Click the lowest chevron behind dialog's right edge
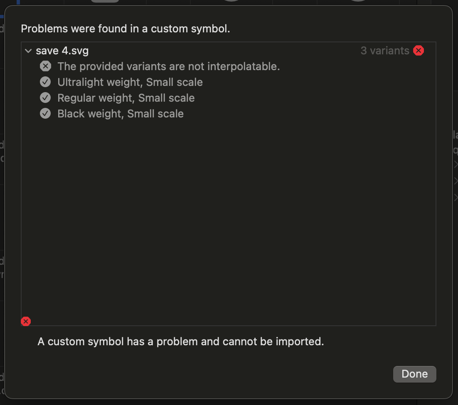The height and width of the screenshot is (405, 458). pos(456,198)
